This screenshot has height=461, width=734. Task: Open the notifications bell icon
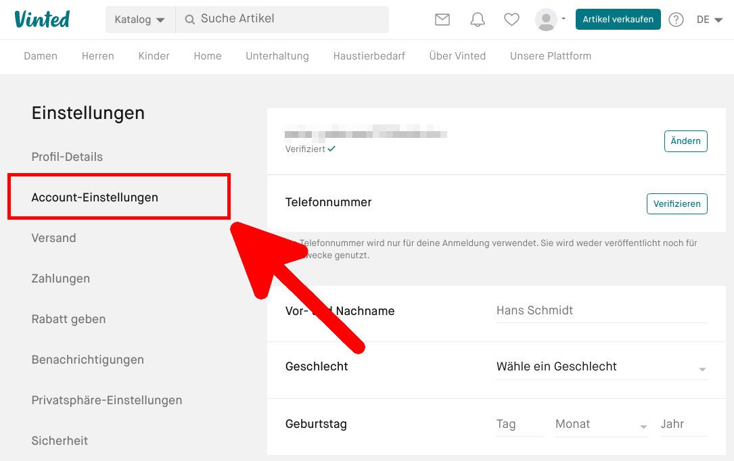coord(478,19)
